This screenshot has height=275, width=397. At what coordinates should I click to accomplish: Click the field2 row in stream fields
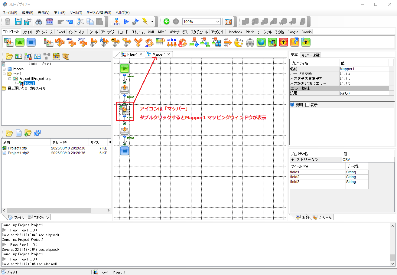tap(329, 177)
